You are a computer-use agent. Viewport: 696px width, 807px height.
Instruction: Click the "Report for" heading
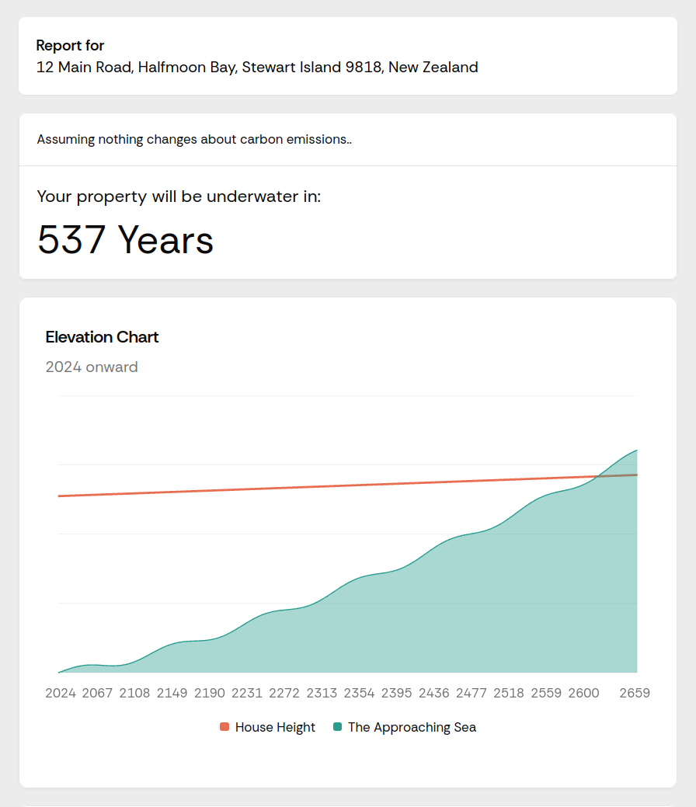70,46
